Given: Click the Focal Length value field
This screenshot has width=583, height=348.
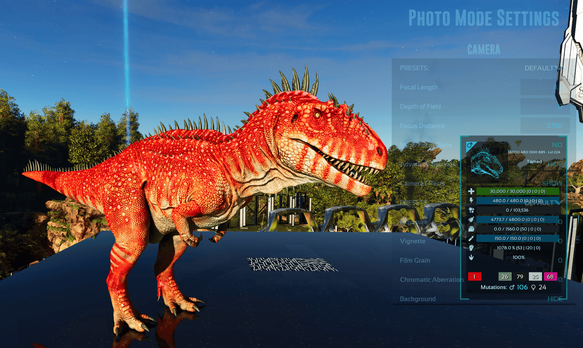Looking at the screenshot, I should tap(545, 87).
